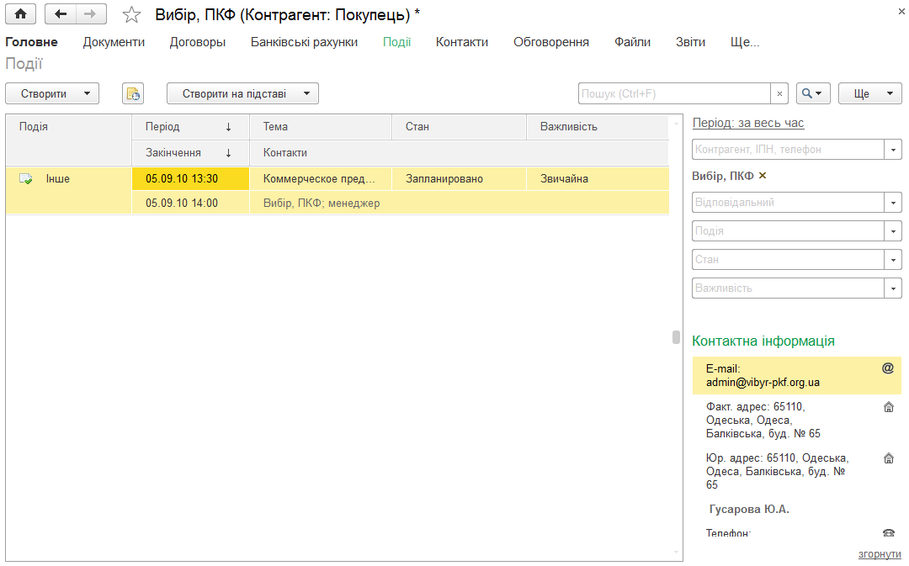Click the @ icon next to E-mail
This screenshot has height=566, width=909.
click(x=888, y=368)
